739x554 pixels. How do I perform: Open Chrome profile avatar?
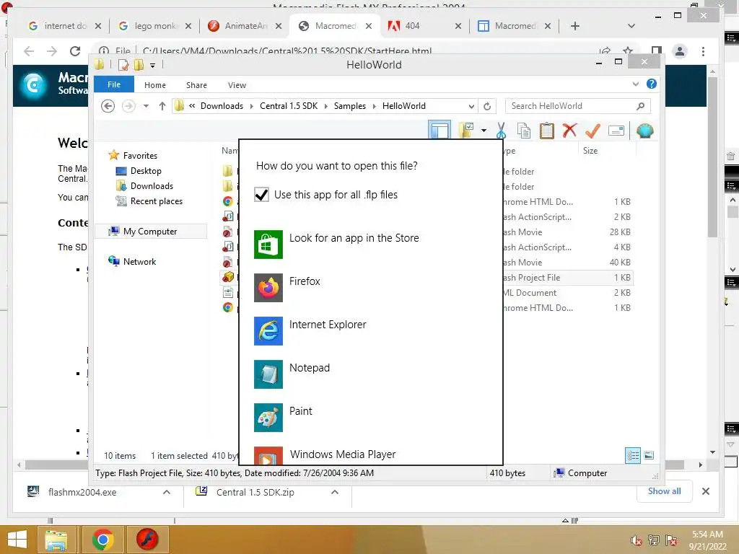coord(680,51)
